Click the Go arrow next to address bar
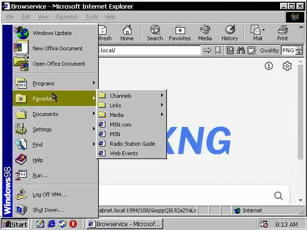 click(207, 50)
